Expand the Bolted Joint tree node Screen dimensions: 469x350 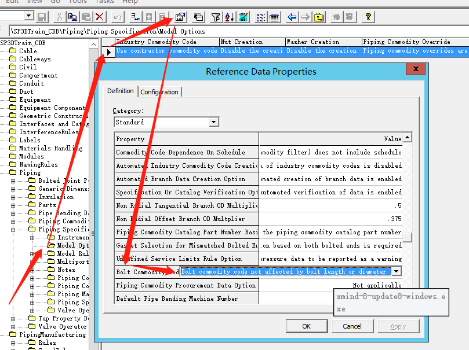(x=13, y=181)
